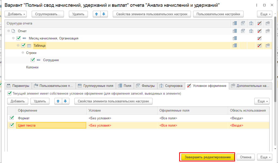Select the red Цвет текста formatting cell

(x=51, y=126)
